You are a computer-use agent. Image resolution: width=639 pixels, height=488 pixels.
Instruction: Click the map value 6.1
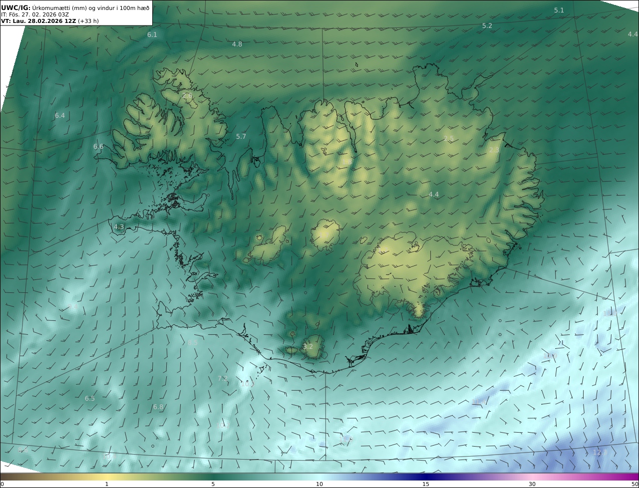[152, 35]
